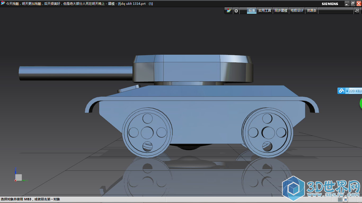The image size is (362, 203).
Task: Select the rear wheel of the tank
Action: click(267, 132)
